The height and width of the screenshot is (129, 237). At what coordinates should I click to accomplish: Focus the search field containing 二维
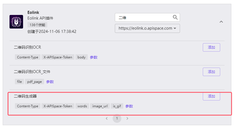147,17
